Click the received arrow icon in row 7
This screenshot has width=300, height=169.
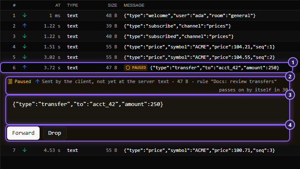(25, 150)
